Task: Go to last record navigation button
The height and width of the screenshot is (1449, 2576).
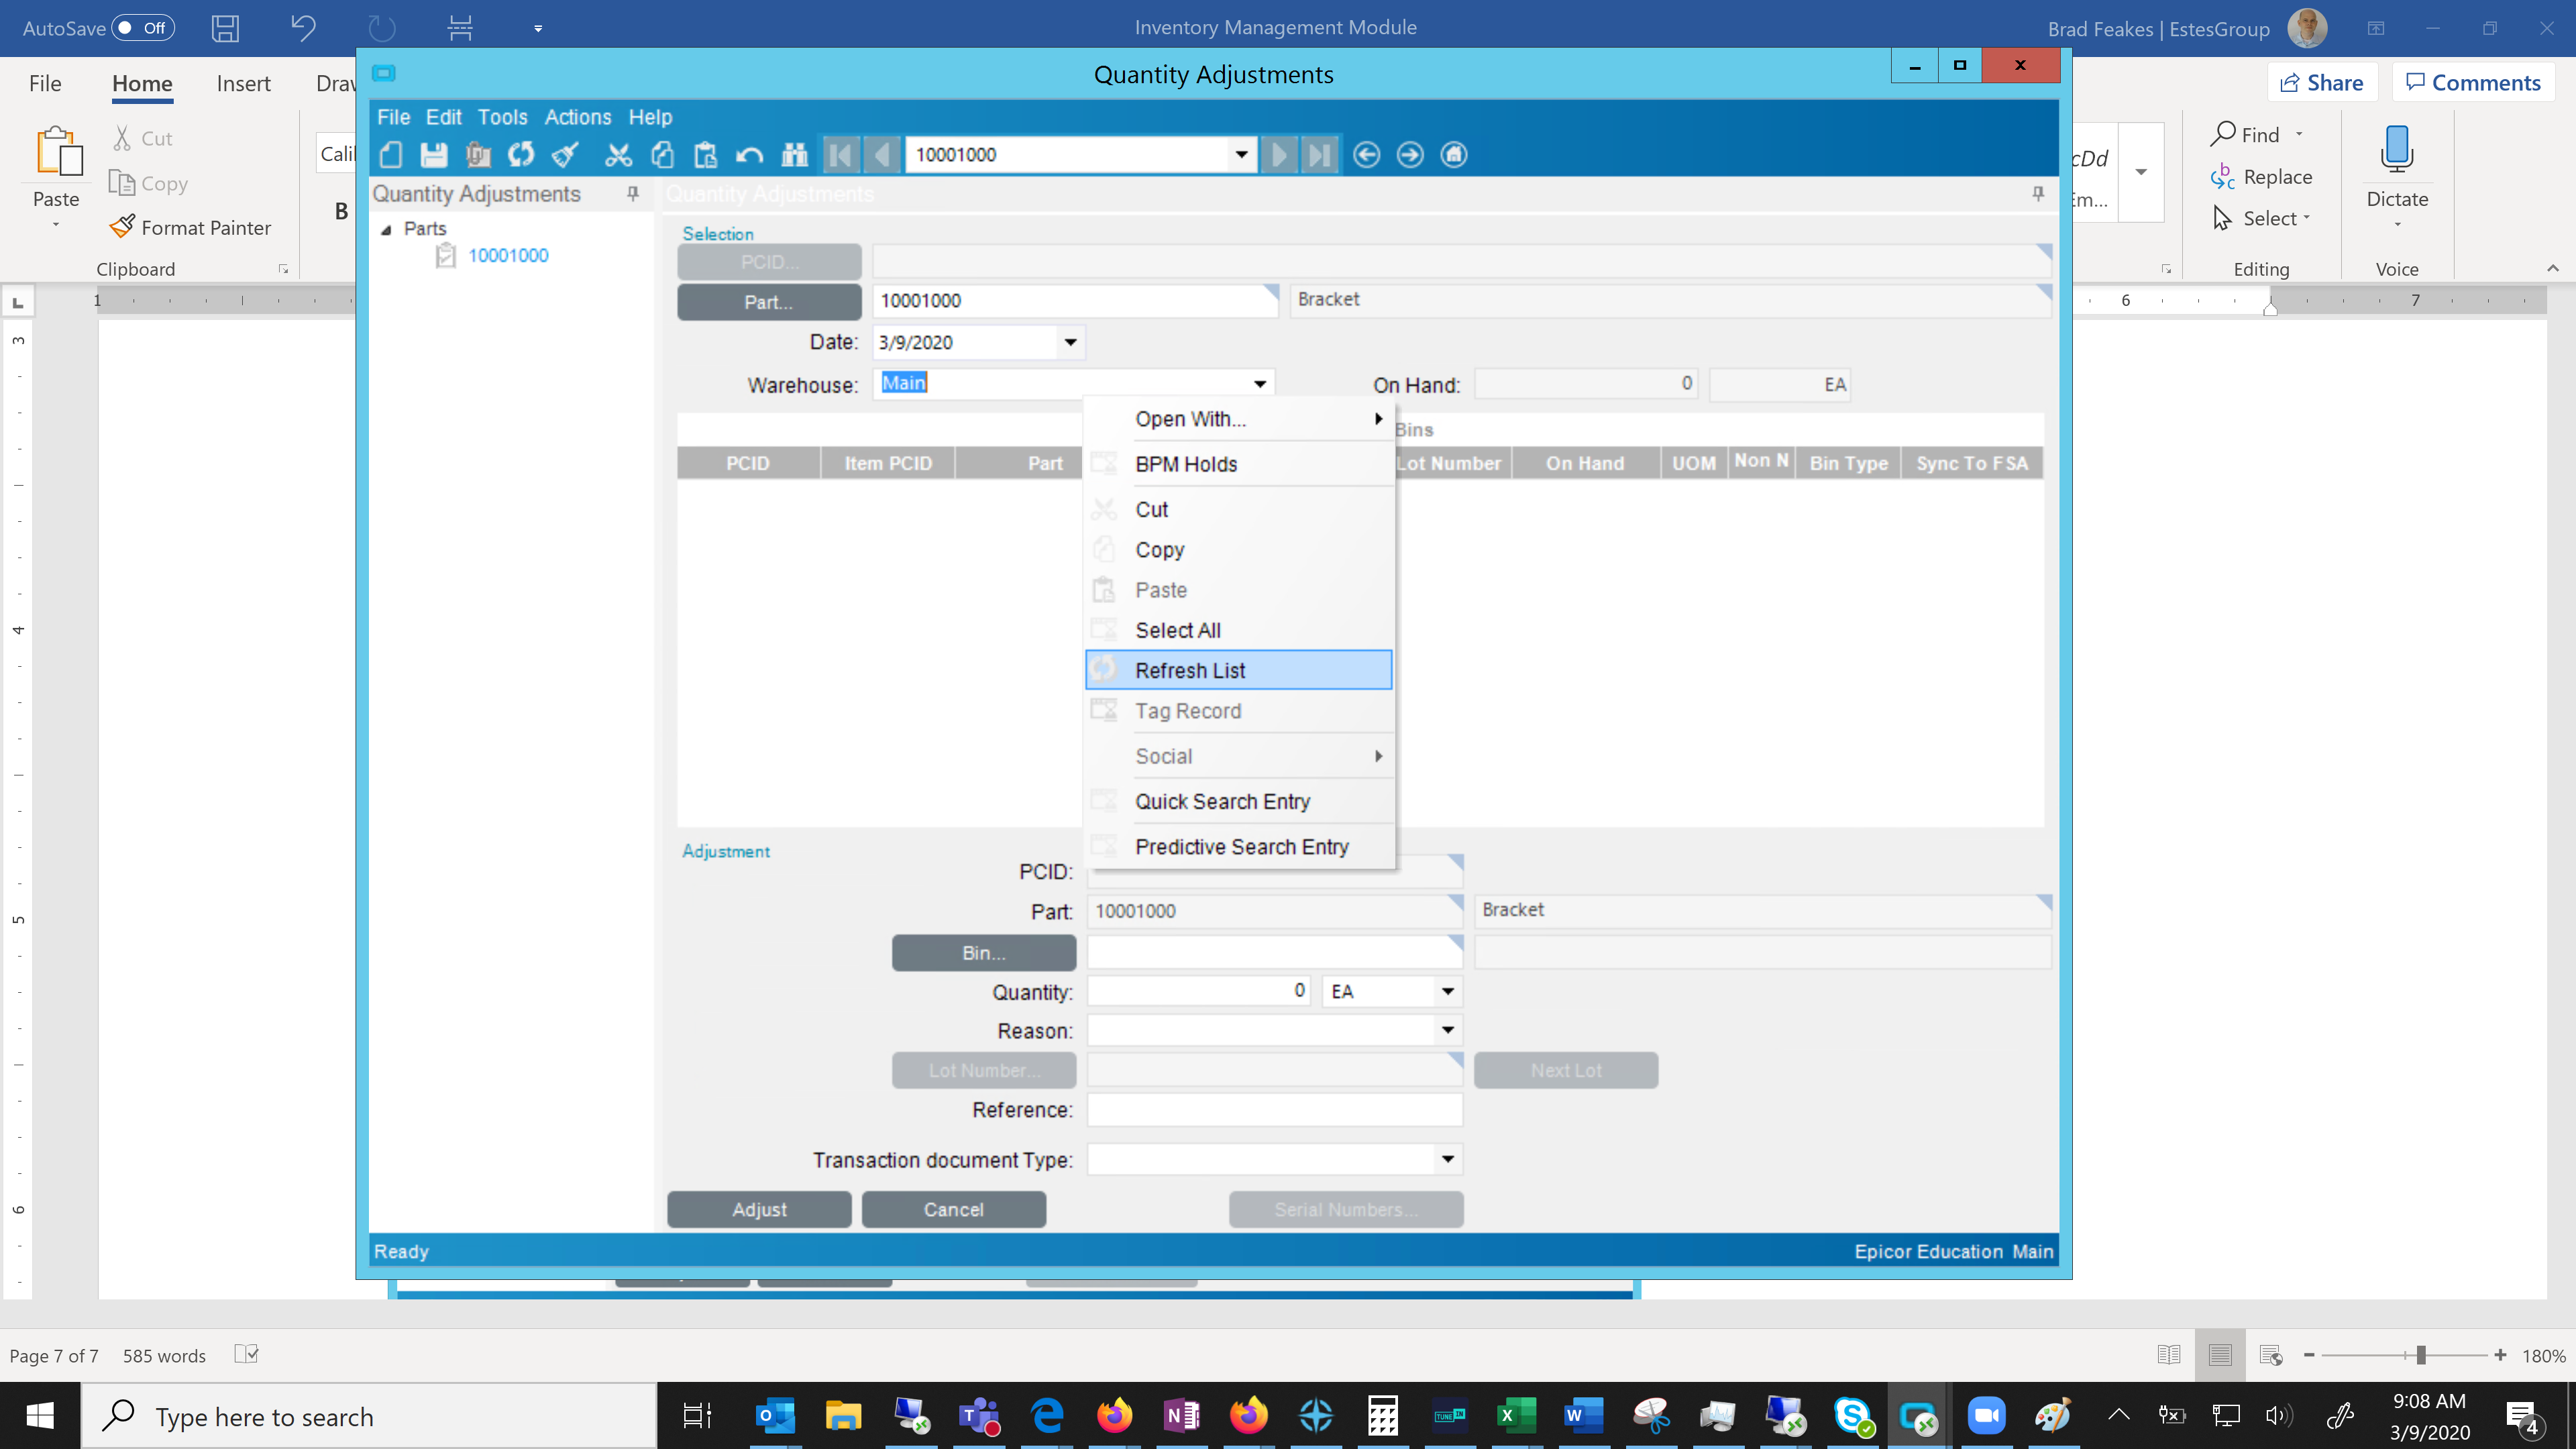Action: (1320, 154)
